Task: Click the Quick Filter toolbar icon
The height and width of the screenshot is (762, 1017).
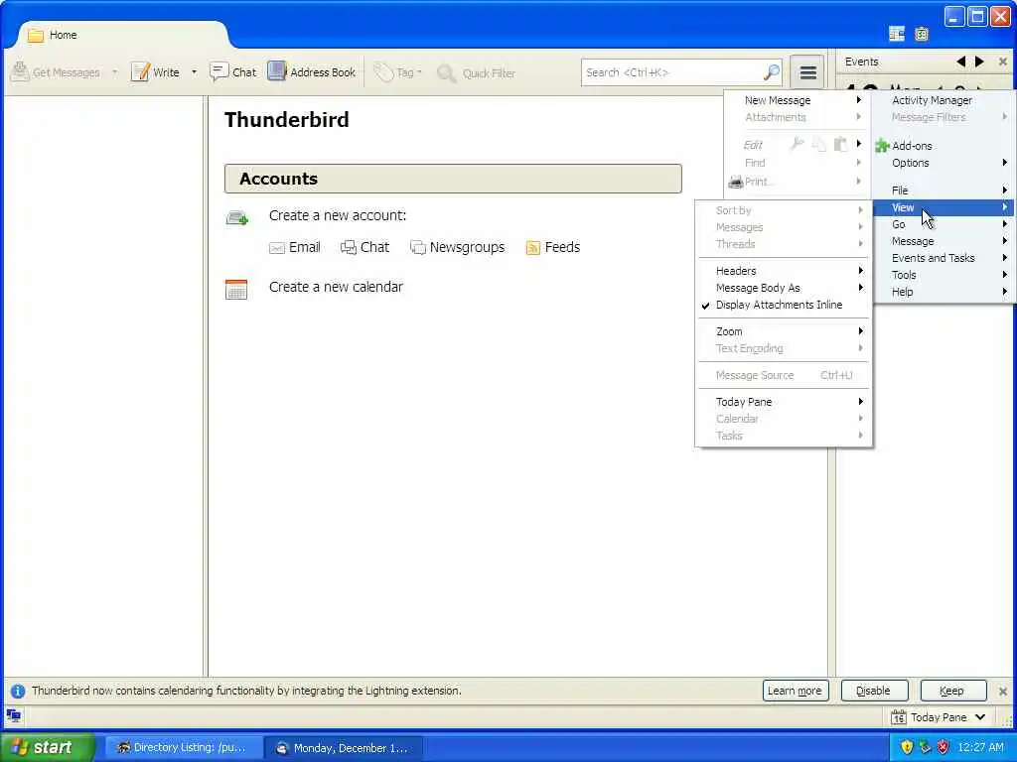Action: click(446, 73)
